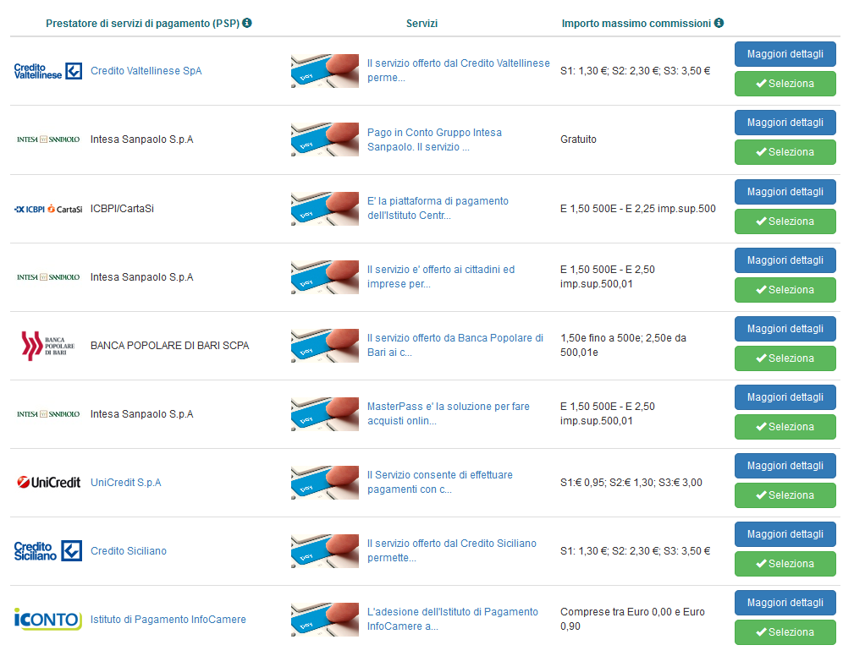854x656 pixels.
Task: Click the info icon beside the PSP header
Action: tap(247, 23)
